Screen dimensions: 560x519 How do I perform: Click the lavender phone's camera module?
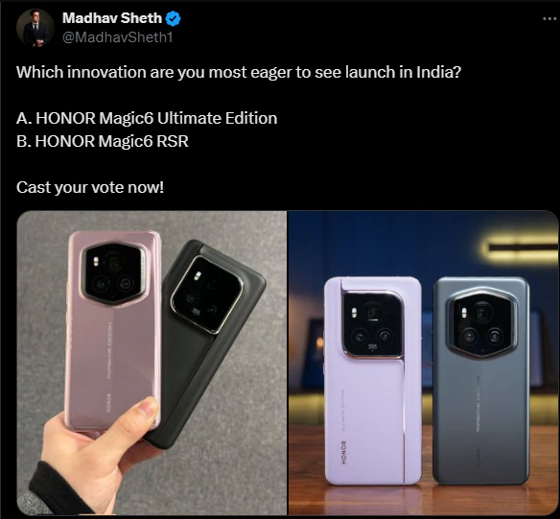tap(372, 323)
